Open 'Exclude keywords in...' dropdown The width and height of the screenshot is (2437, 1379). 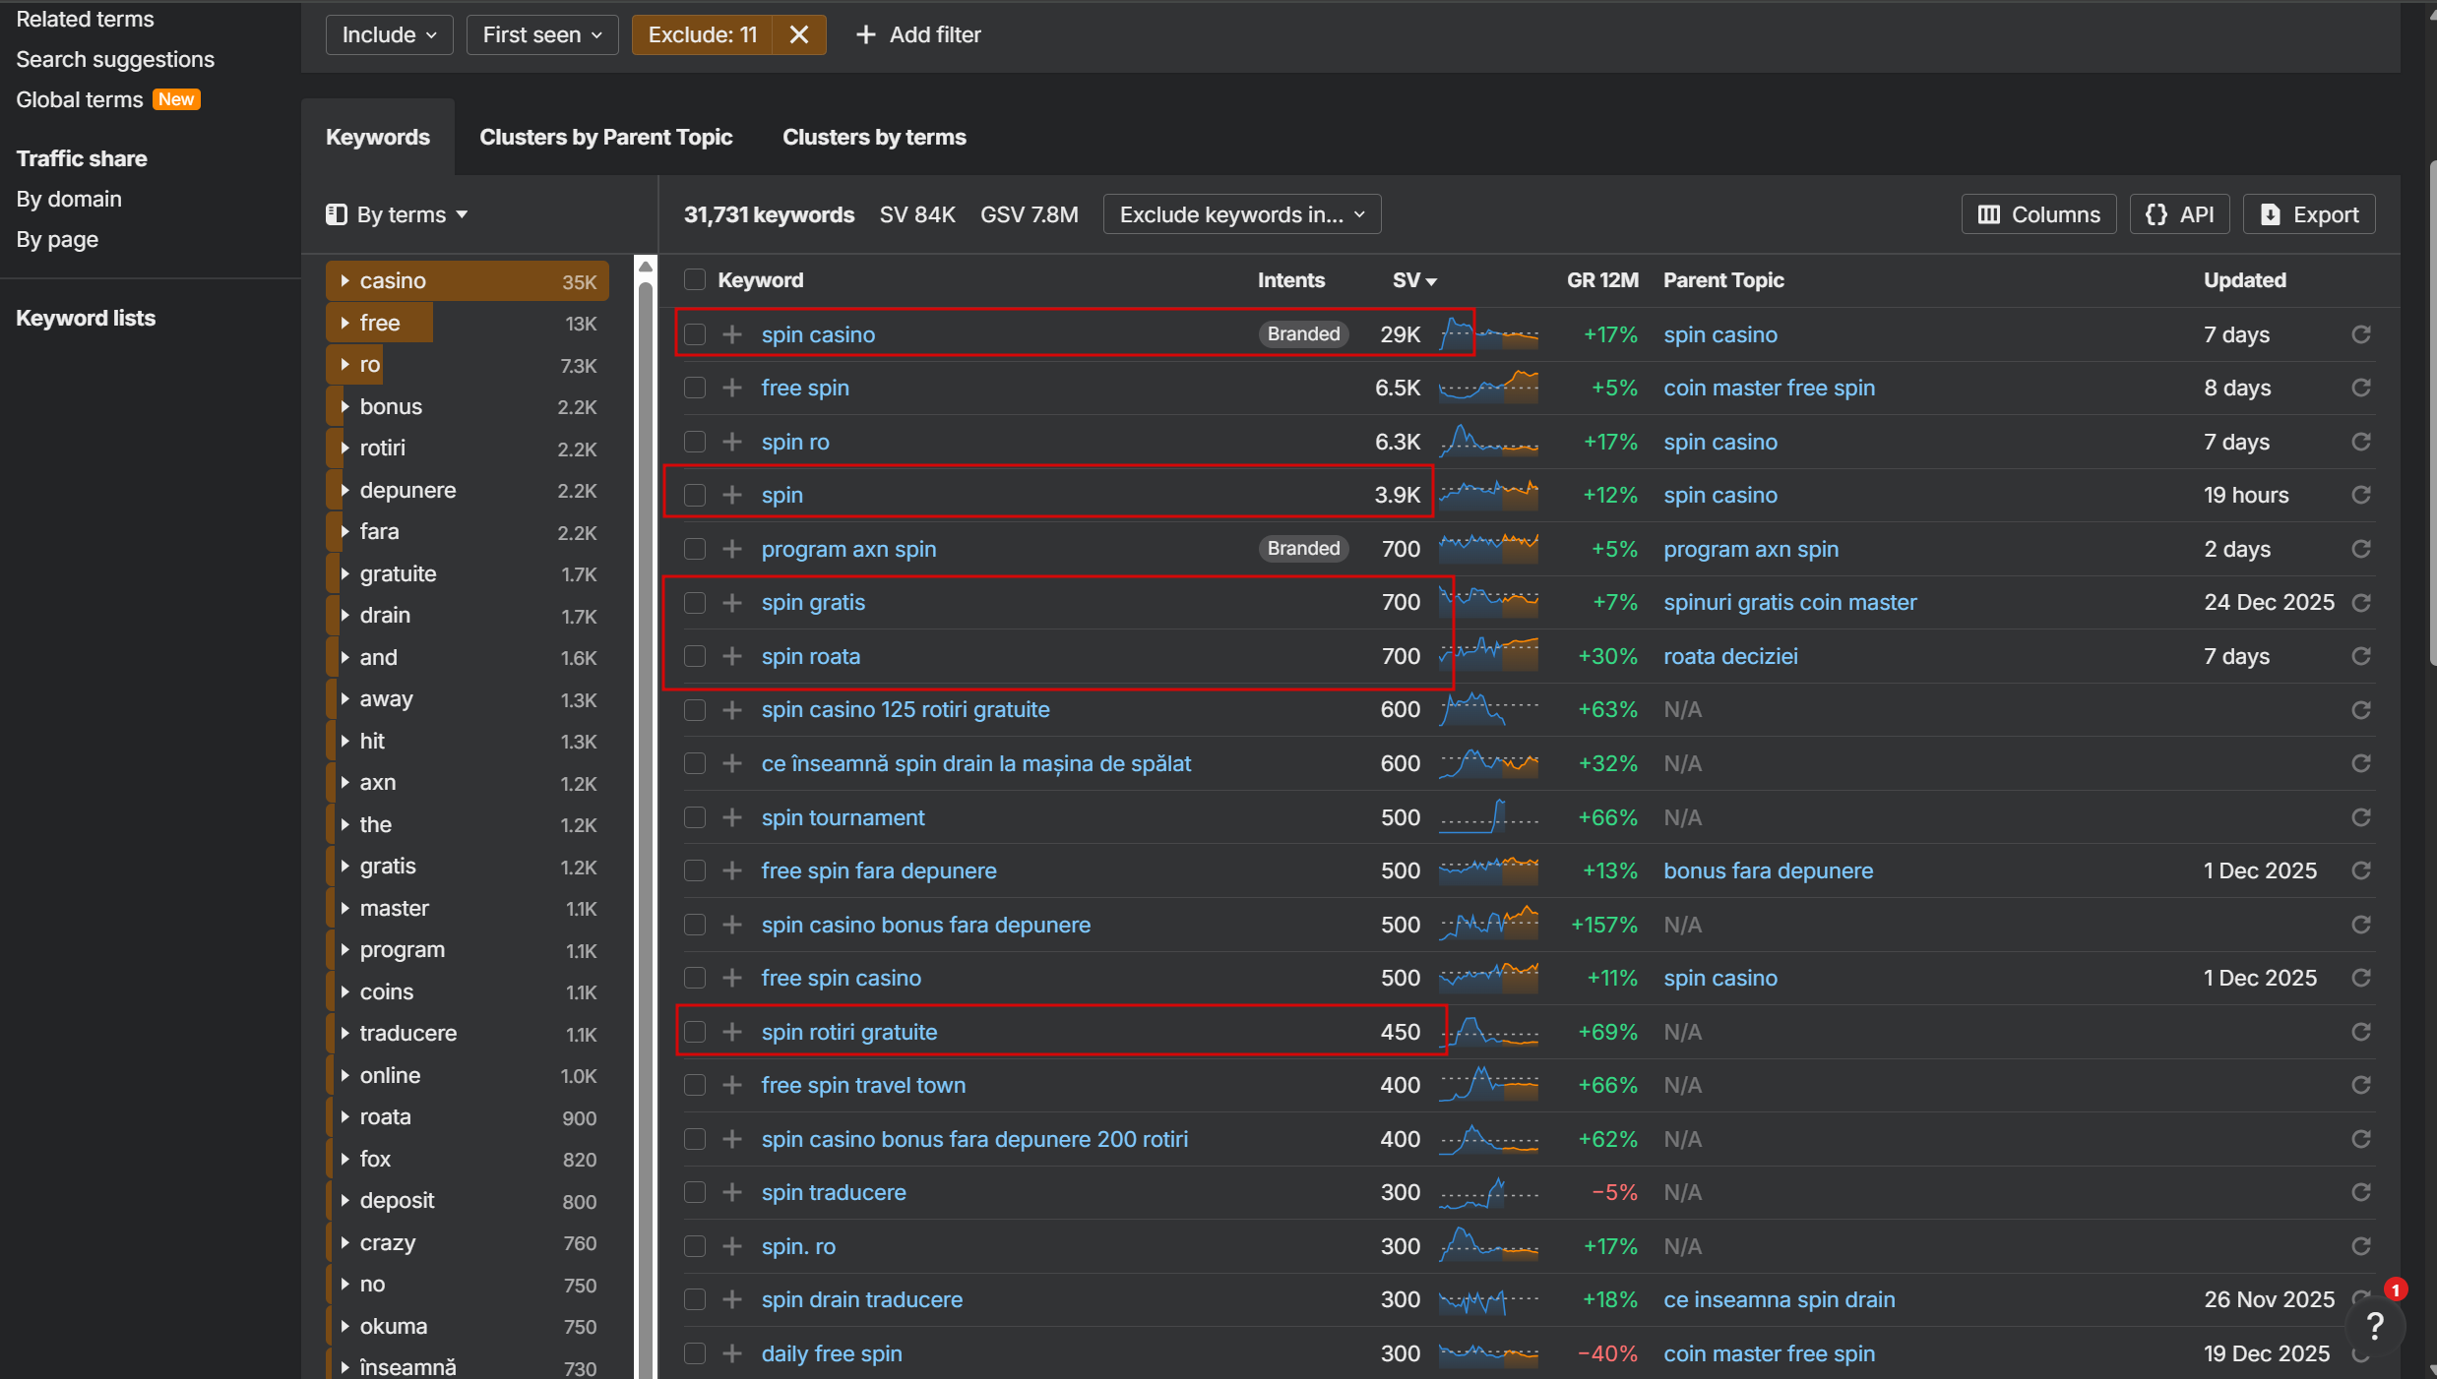tap(1242, 214)
